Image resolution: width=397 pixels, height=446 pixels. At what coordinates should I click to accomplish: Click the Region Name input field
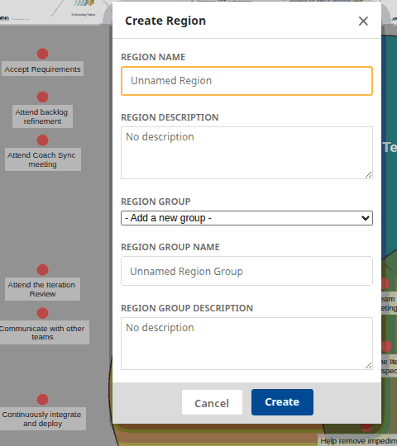point(246,81)
